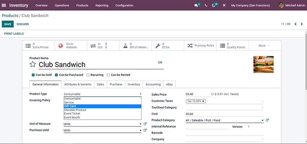This screenshot has width=307, height=144.
Task: Open ECOs wrench button
Action: [x=168, y=46]
